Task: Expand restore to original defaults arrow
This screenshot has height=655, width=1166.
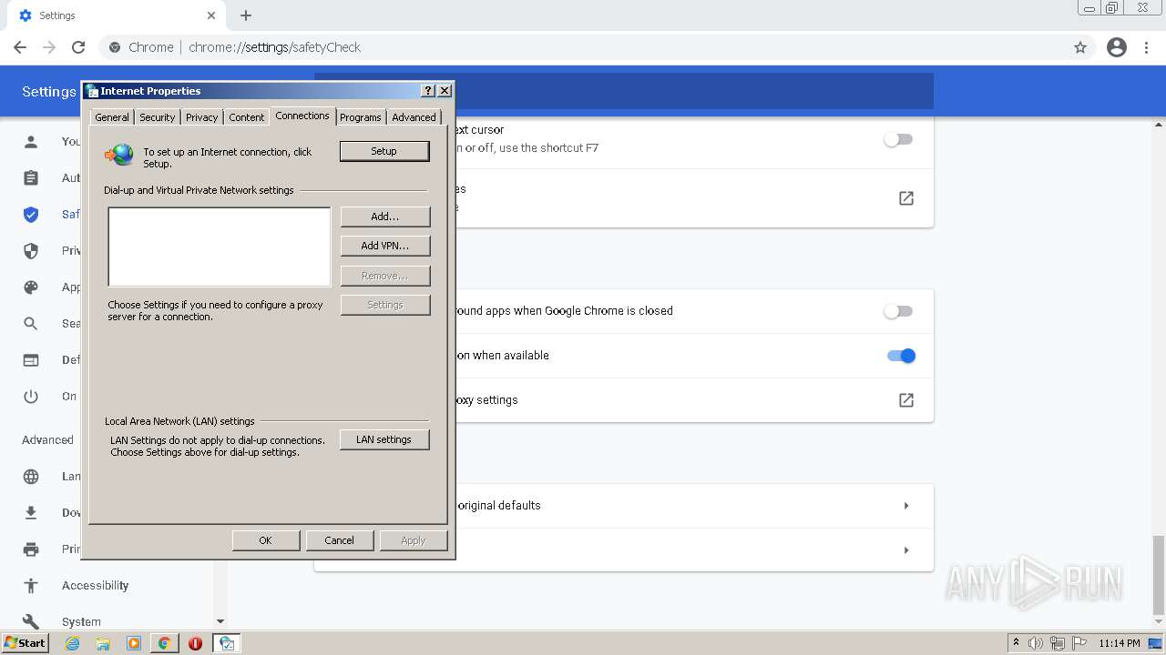Action: point(906,506)
